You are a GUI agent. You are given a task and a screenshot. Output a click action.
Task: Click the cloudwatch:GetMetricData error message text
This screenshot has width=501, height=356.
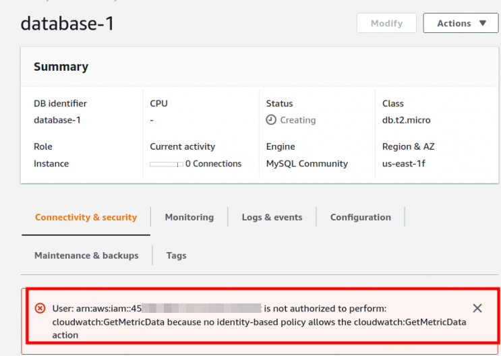[259, 322]
